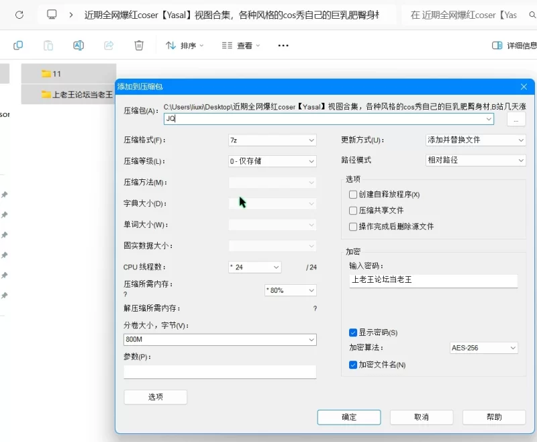Click the rename icon in Explorer toolbar

click(x=79, y=45)
